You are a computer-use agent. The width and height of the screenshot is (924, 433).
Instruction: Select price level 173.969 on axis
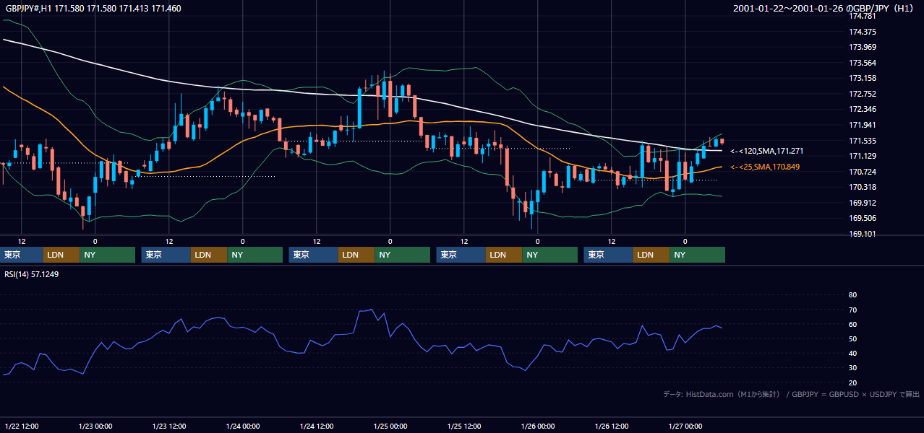point(862,47)
